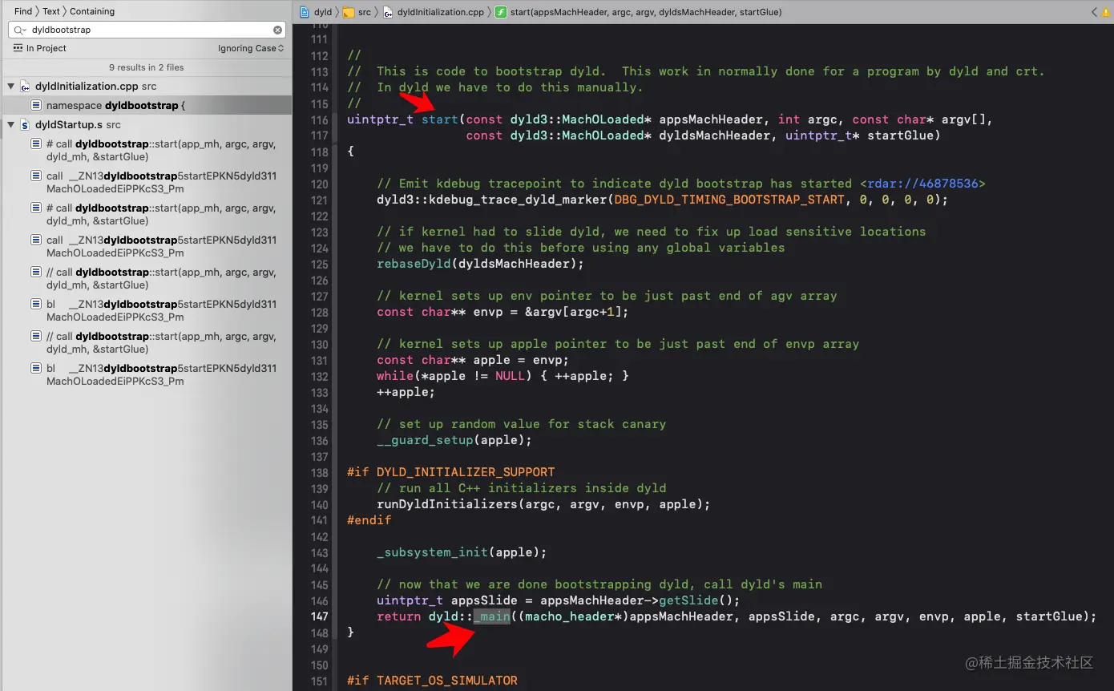Select the 'namespace dyldbootstrap {' result
This screenshot has width=1114, height=691.
(x=147, y=105)
